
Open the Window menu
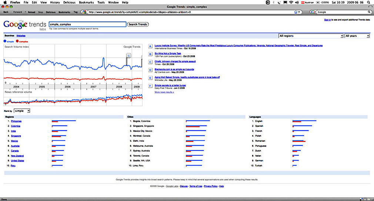pyautogui.click(x=113, y=2)
